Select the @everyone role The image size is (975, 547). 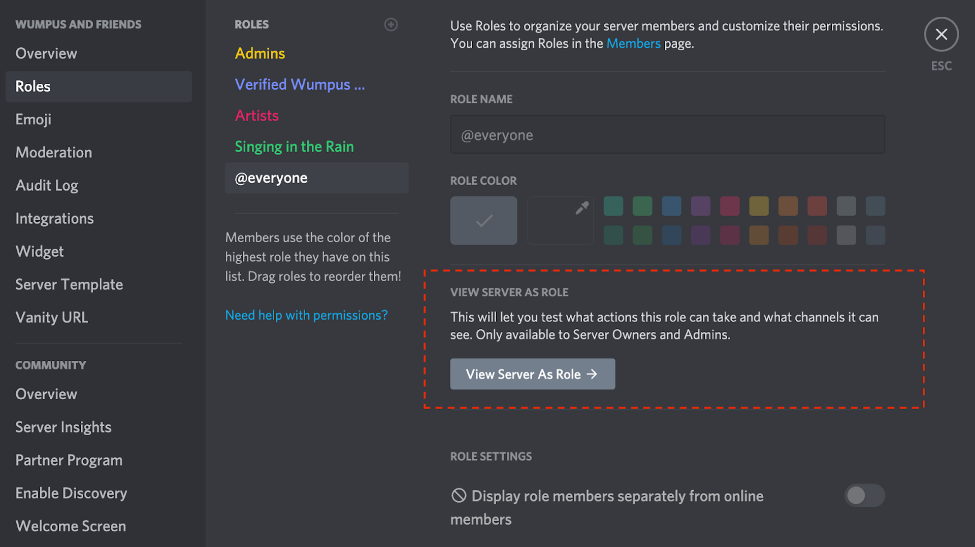tap(271, 178)
